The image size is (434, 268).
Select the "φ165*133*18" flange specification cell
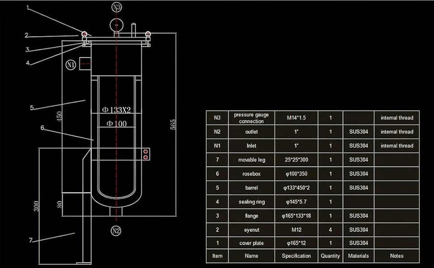pyautogui.click(x=296, y=216)
